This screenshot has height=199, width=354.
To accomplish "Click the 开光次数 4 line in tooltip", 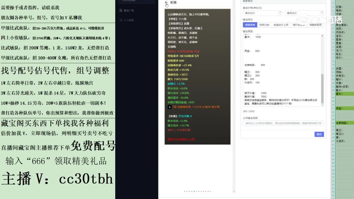I will pyautogui.click(x=185, y=116).
